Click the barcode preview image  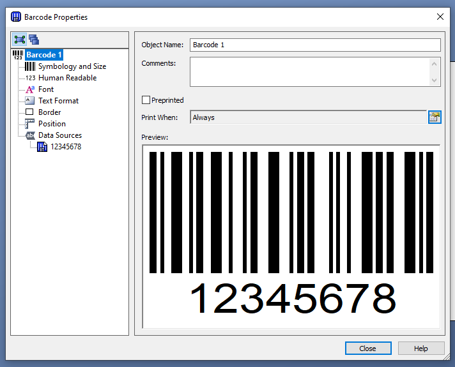[x=291, y=237]
